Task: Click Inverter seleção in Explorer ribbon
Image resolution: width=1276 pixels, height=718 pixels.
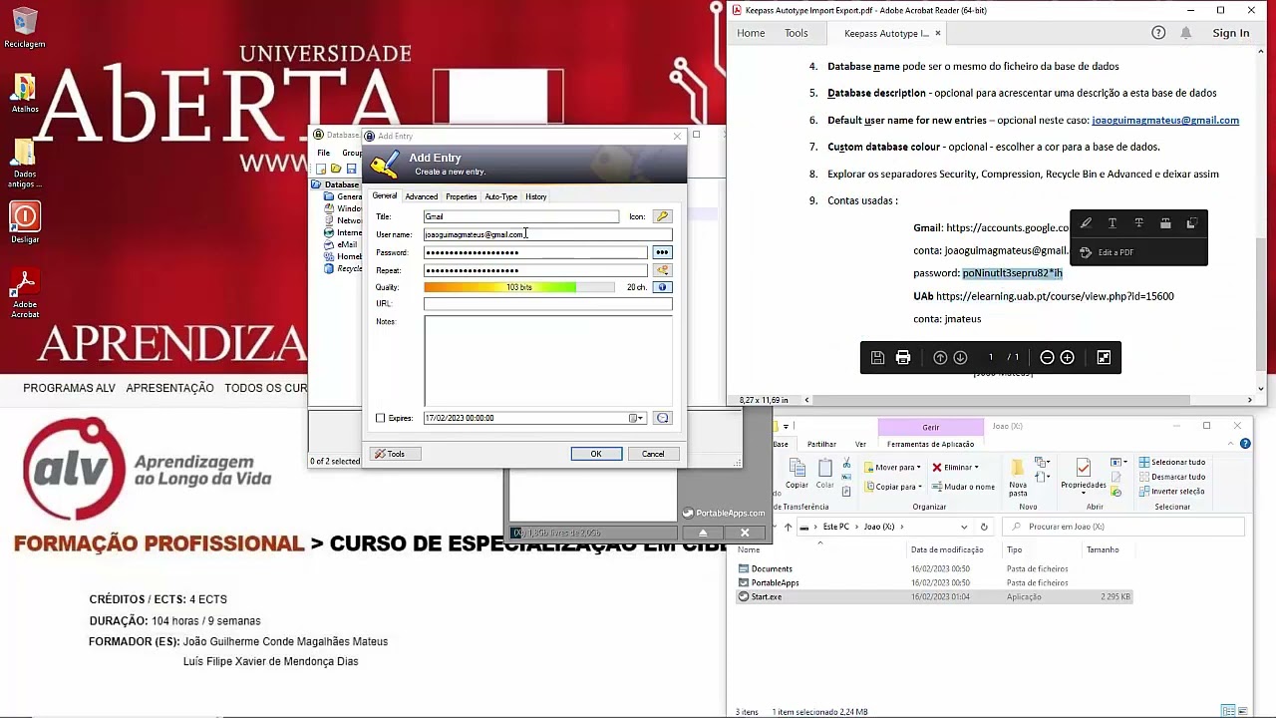Action: (1171, 491)
